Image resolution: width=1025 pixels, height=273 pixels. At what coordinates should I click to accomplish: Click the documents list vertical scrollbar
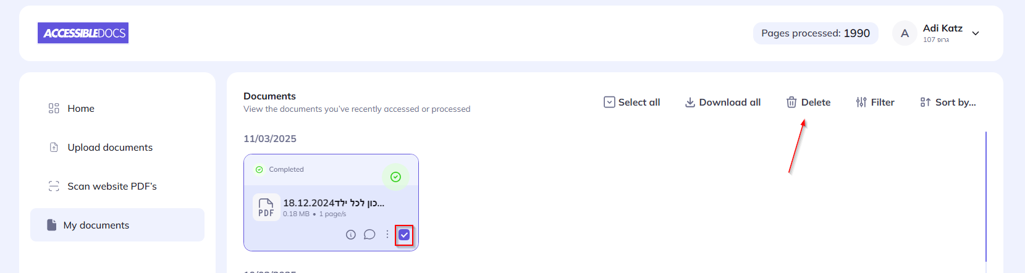pyautogui.click(x=986, y=196)
